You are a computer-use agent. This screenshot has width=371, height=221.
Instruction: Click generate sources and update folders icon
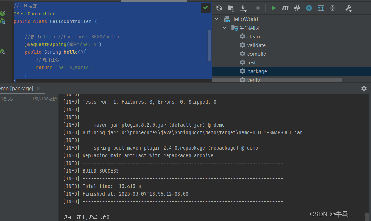[231, 8]
